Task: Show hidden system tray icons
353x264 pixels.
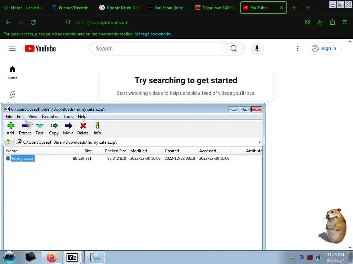Action: 293,257
